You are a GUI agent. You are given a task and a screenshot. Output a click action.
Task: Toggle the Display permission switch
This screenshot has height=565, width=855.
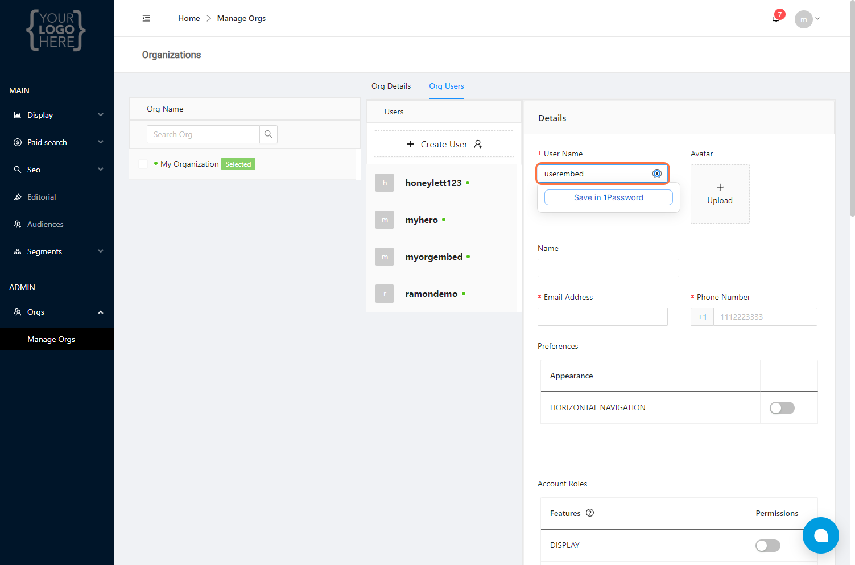click(x=767, y=546)
